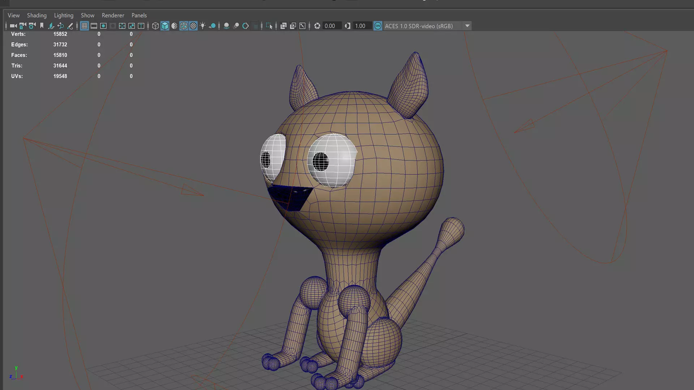The image size is (694, 390).
Task: Click the vertex count 15852
Action: [60, 34]
